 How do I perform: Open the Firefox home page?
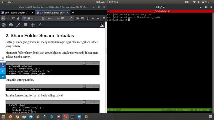click(18, 18)
